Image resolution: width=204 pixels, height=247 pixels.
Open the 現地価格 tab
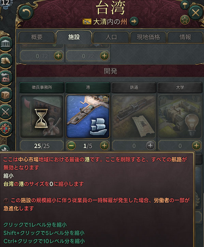click(x=148, y=37)
